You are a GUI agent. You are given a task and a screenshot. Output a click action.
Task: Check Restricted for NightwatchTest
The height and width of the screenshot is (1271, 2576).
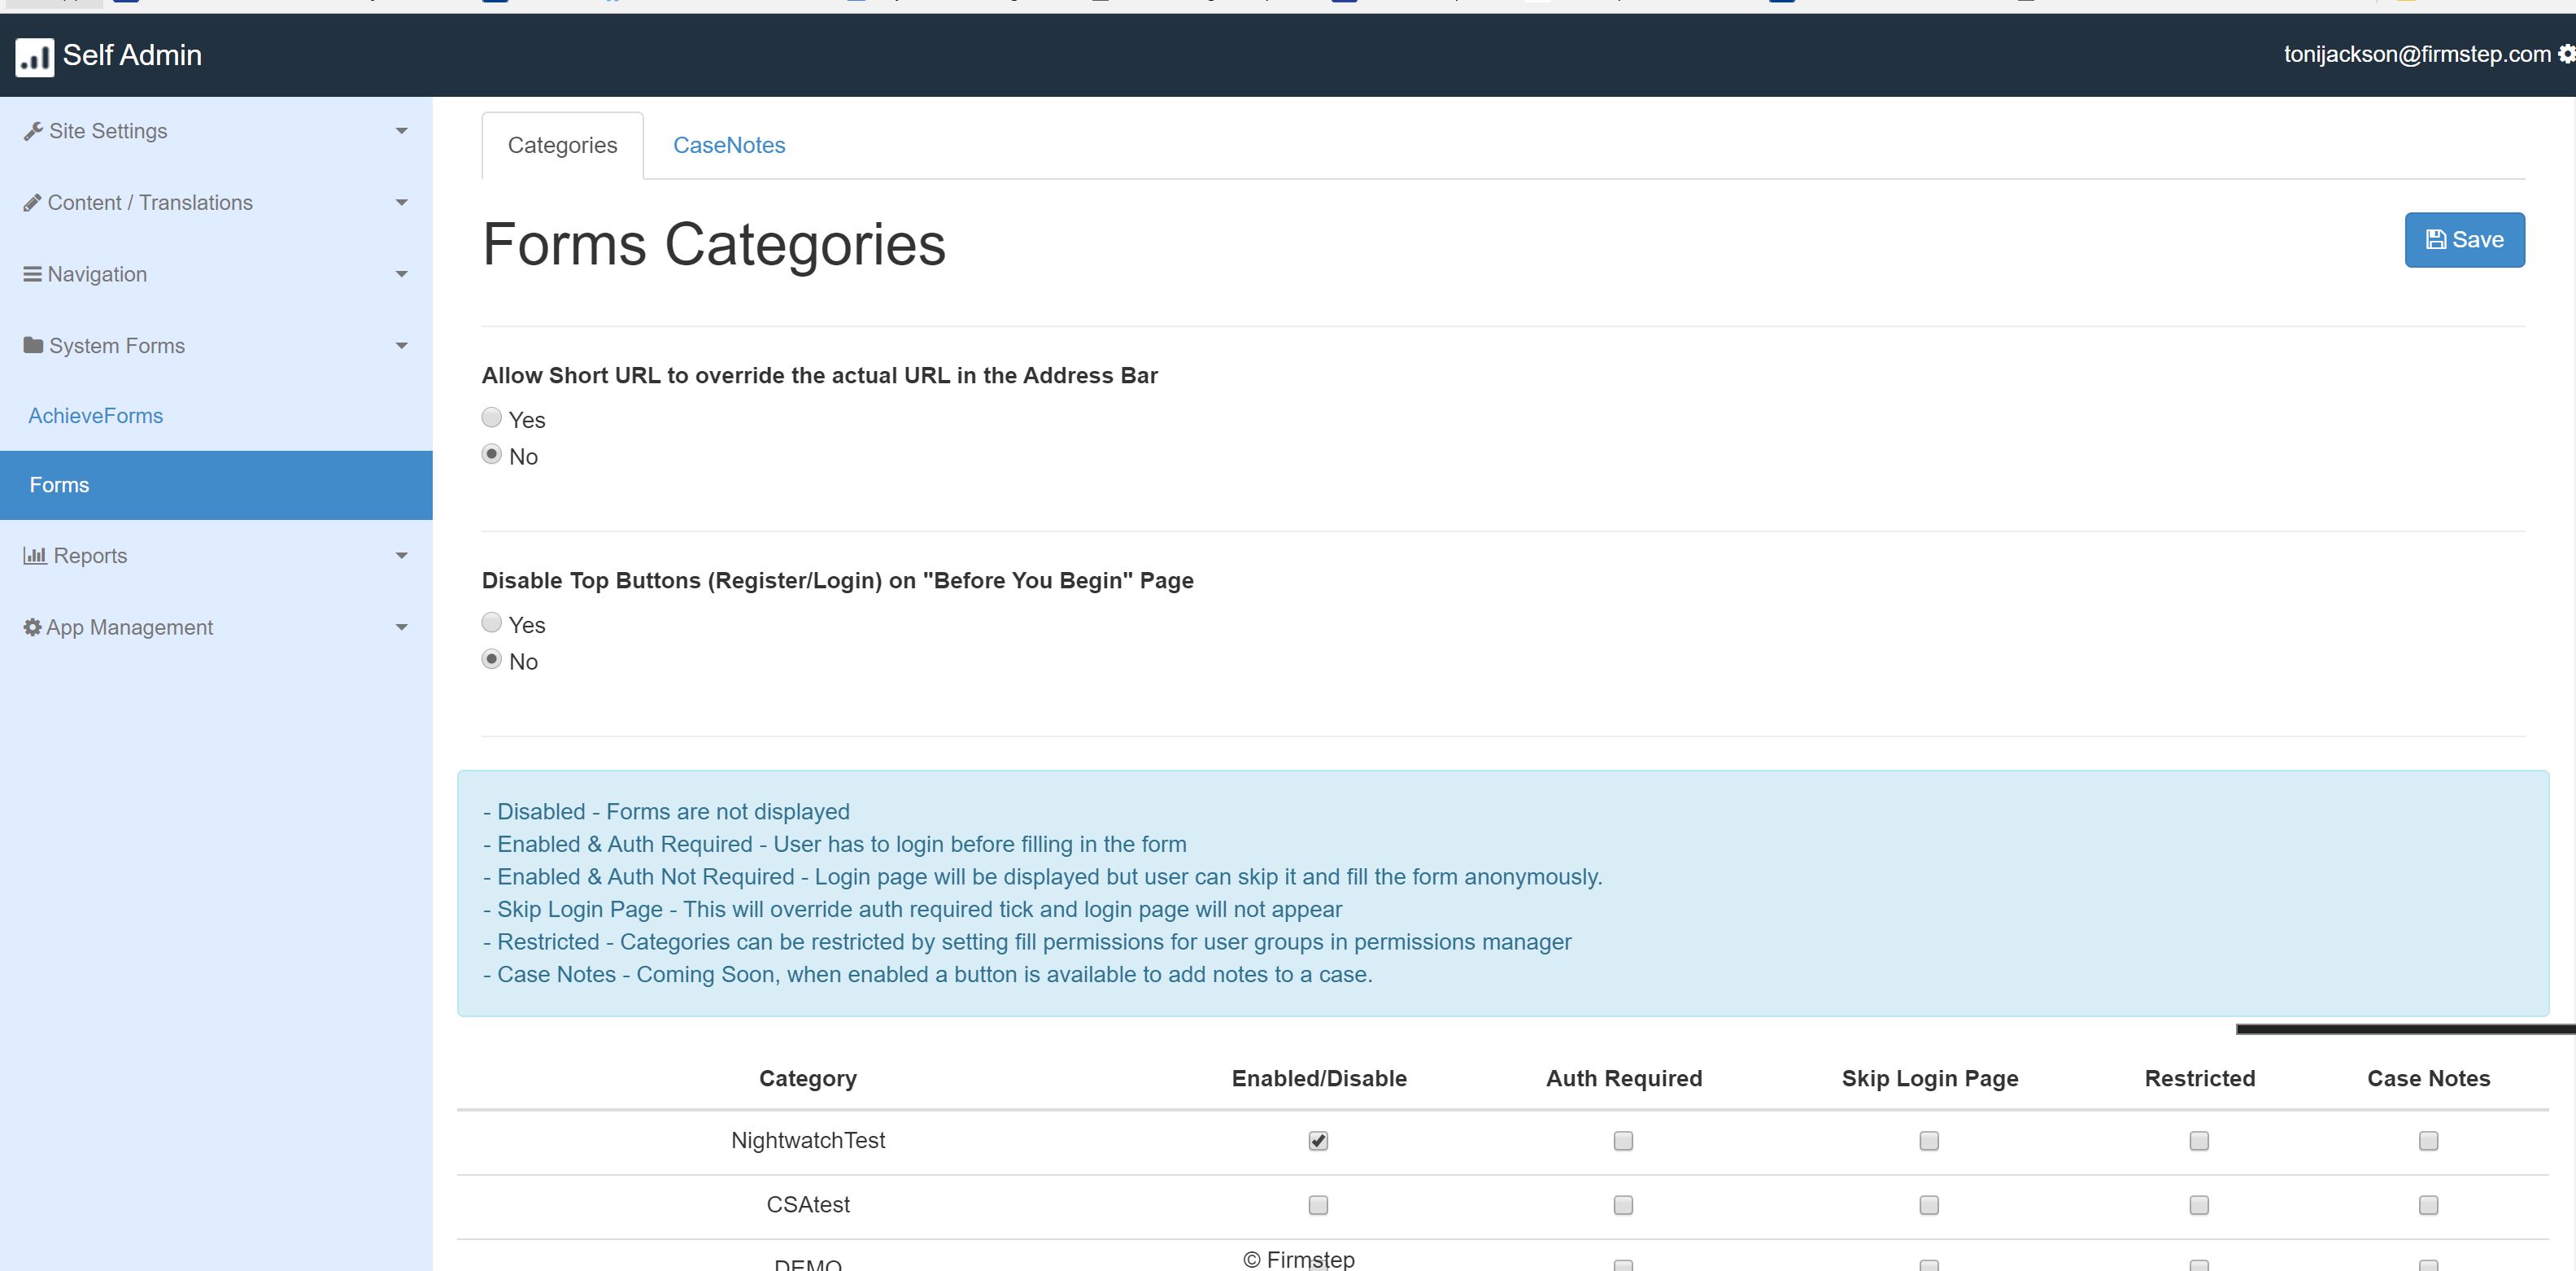[x=2199, y=1141]
